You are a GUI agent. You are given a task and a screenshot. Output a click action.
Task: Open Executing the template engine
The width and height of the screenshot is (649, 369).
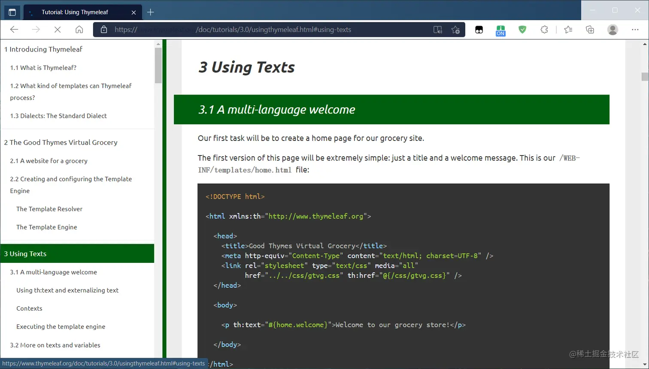point(61,327)
